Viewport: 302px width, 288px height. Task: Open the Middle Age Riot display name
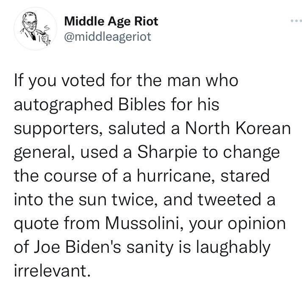pos(111,21)
